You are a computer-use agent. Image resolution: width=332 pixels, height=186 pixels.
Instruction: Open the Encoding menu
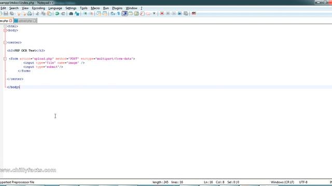coord(38,8)
